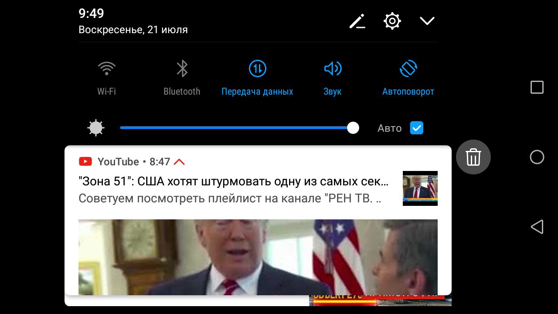Tap the Звук sound icon
This screenshot has width=558, height=314.
[x=332, y=69]
